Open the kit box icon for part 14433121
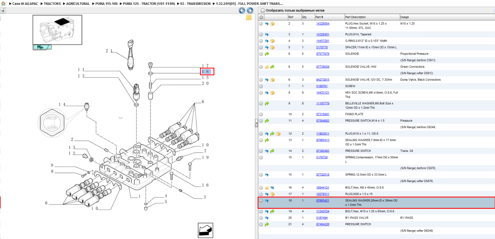 click(x=272, y=93)
